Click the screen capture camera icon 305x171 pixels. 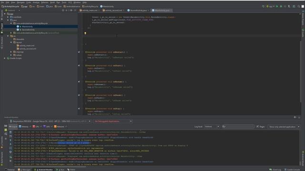[x=6, y=126]
